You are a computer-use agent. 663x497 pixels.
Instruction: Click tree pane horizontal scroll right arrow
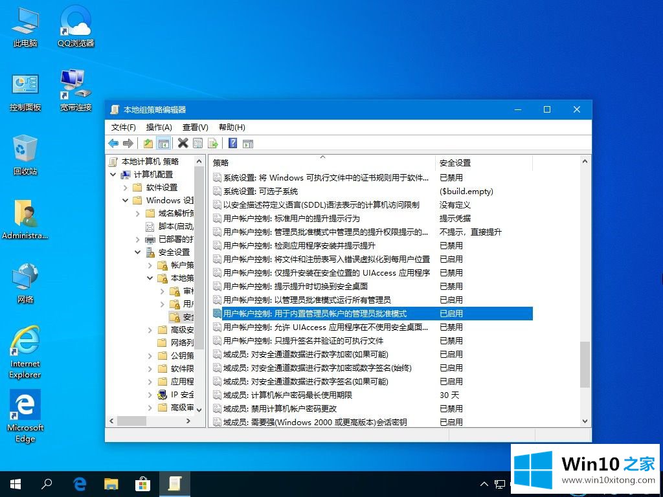click(188, 421)
